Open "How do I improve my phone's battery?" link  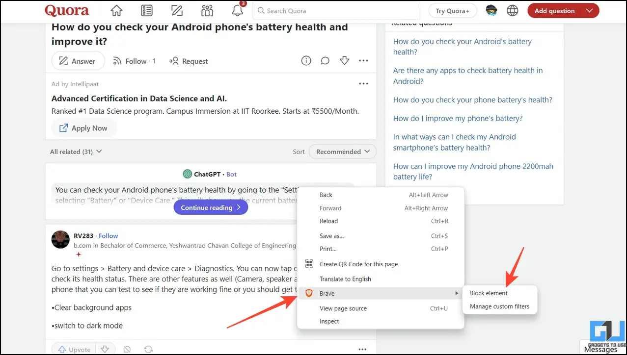458,118
